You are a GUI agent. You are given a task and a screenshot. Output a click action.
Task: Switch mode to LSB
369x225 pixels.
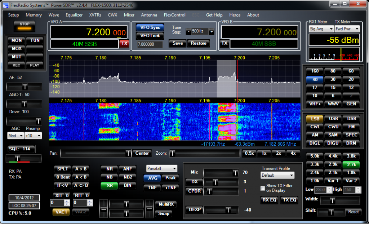315,119
